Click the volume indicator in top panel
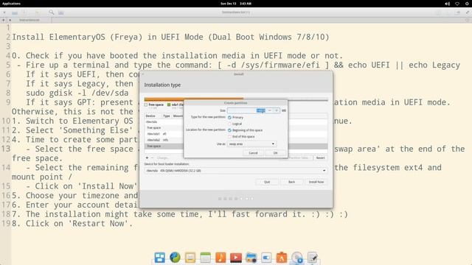 (x=448, y=4)
